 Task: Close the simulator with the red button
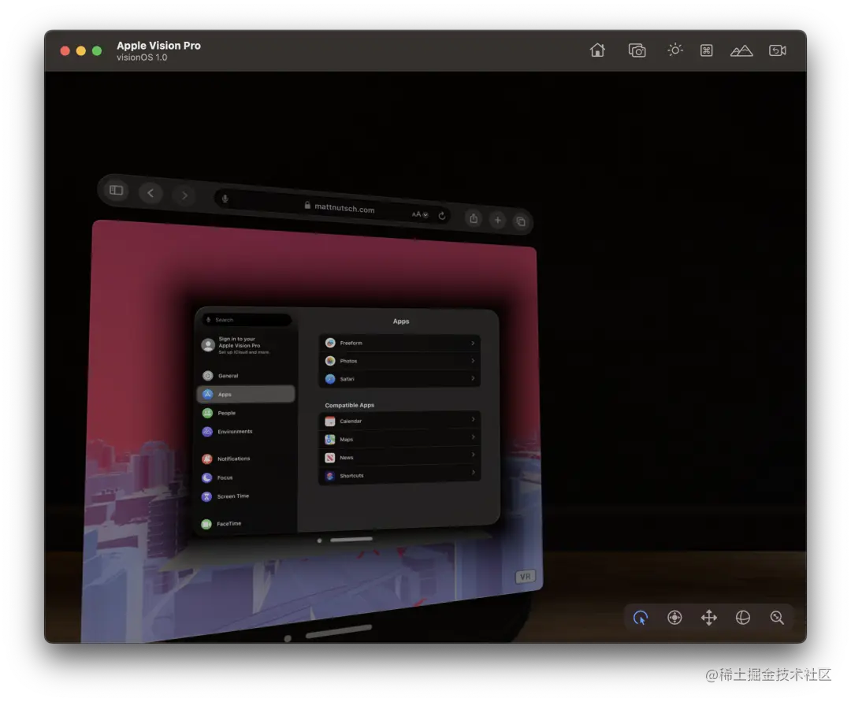(x=65, y=50)
